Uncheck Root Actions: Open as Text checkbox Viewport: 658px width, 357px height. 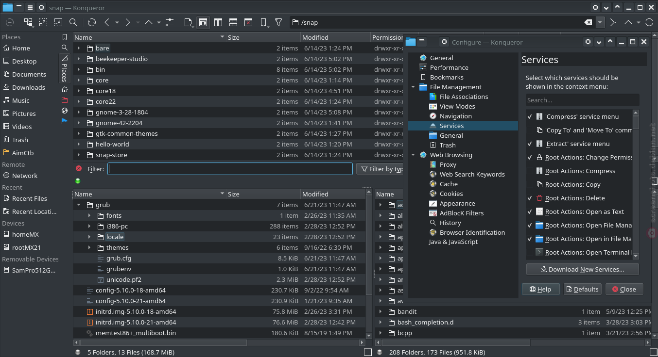(x=530, y=211)
